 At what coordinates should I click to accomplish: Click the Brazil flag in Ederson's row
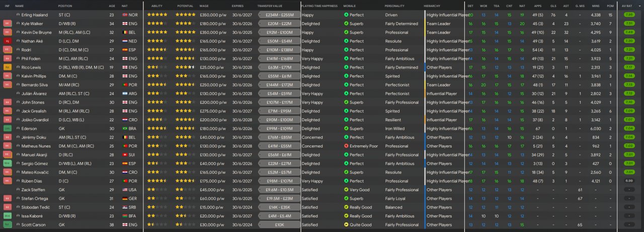(125, 129)
